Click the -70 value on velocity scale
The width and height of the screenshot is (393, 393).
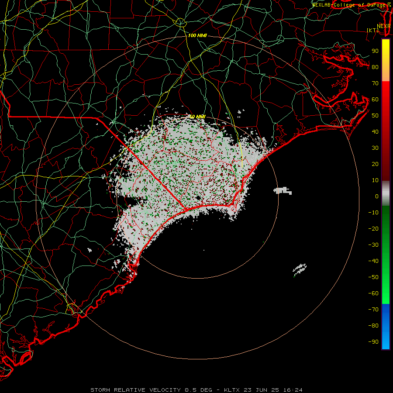(x=373, y=310)
